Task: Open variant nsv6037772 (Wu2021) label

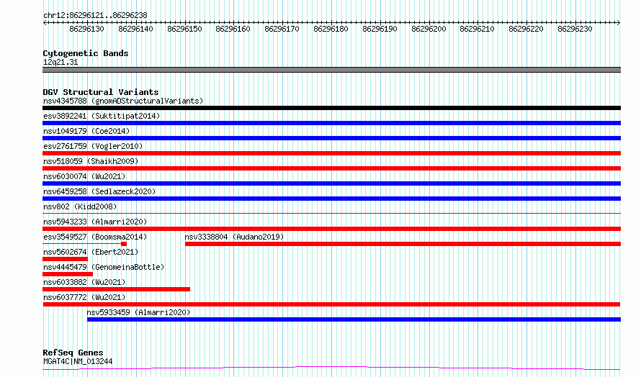Action: [x=84, y=297]
